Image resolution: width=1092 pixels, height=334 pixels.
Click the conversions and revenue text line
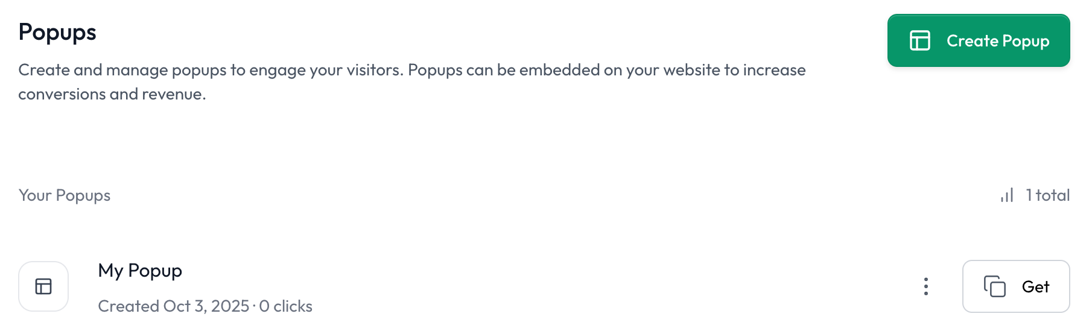click(112, 94)
